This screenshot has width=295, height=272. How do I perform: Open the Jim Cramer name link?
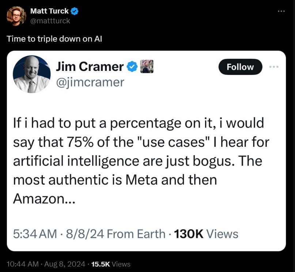[90, 67]
